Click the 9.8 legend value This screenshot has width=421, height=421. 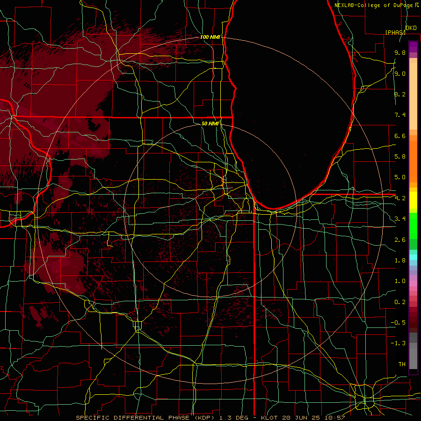[x=400, y=52]
